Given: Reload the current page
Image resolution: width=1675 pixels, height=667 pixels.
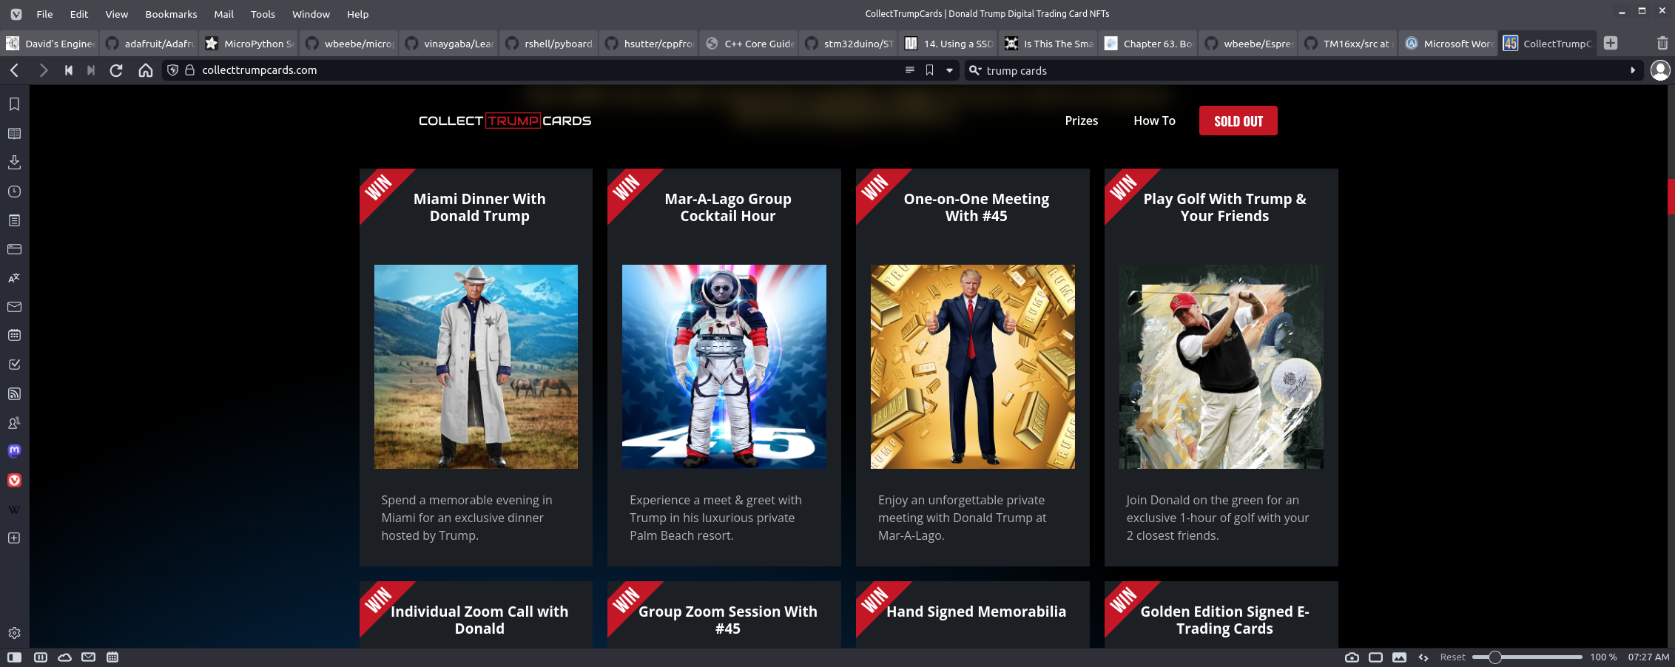Looking at the screenshot, I should [x=116, y=70].
